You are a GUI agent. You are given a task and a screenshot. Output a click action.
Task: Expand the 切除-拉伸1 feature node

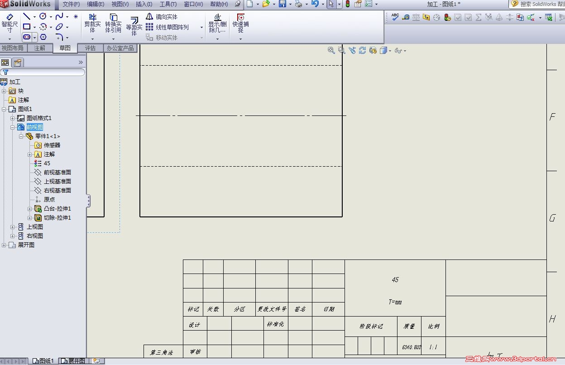point(30,218)
